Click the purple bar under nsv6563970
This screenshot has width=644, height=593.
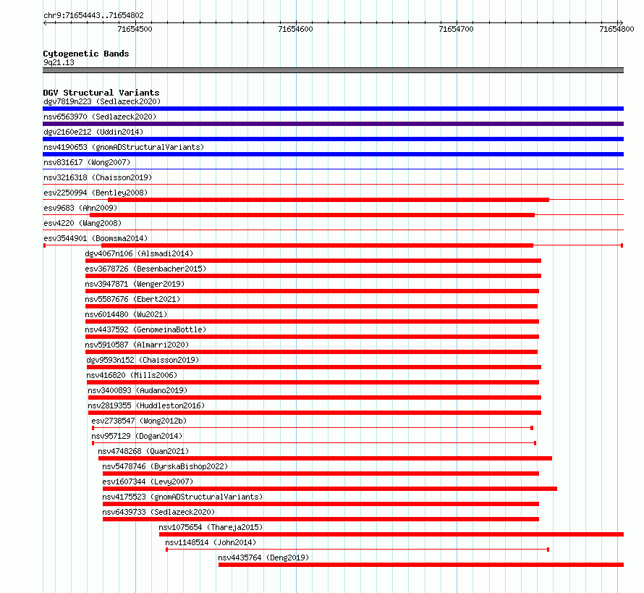point(333,124)
